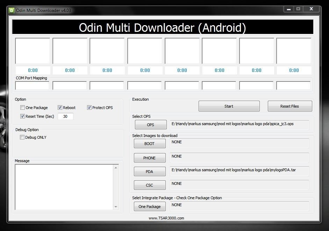Click the Odin app icon in title bar
This screenshot has width=329, height=231.
[x=11, y=10]
